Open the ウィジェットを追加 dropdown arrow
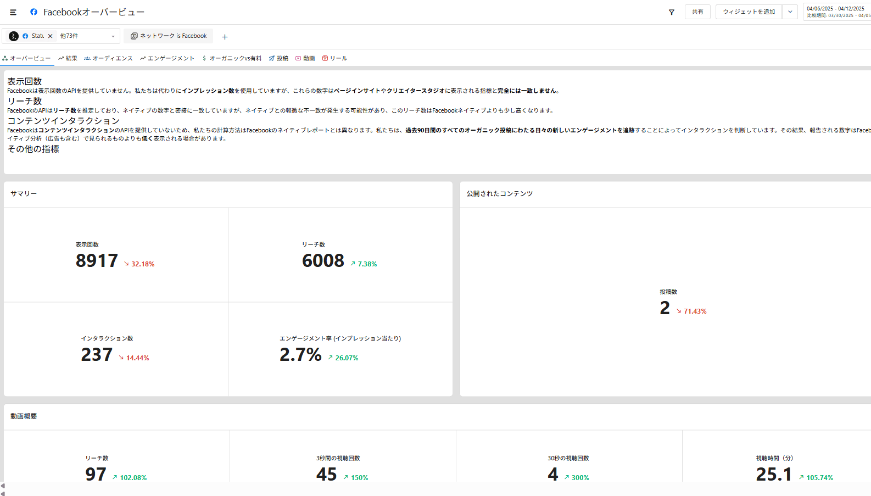Viewport: 871px width, 496px height. [x=790, y=12]
